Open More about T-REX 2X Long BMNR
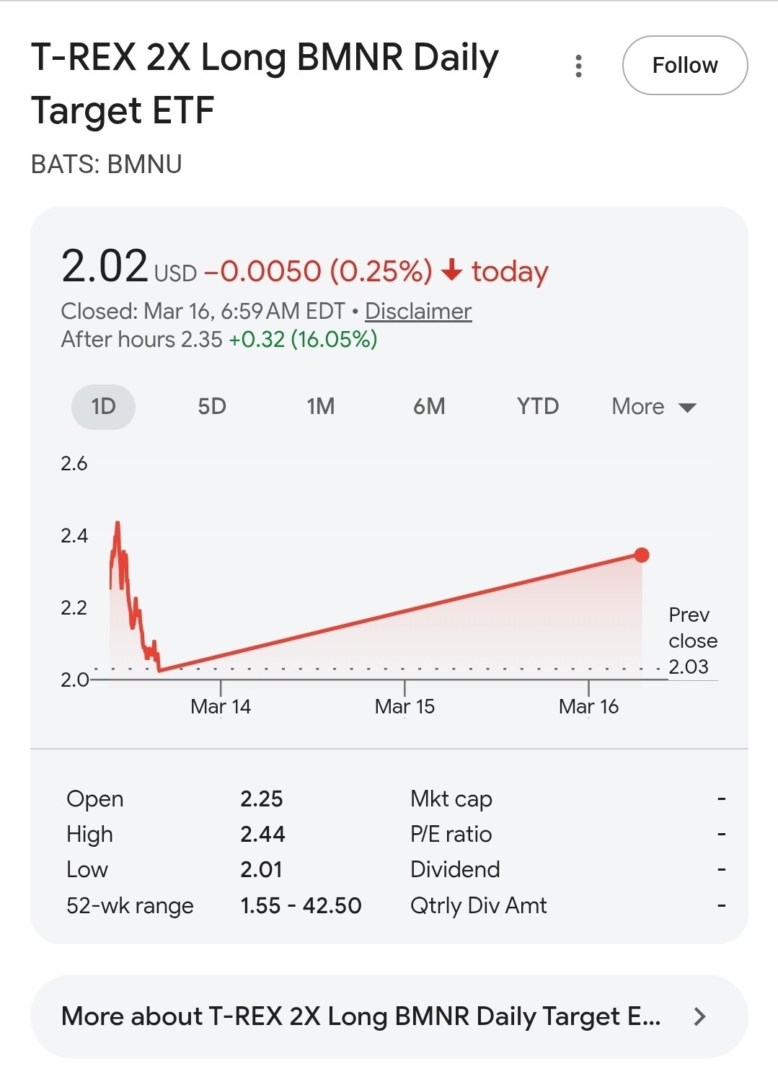Screen dimensions: 778x1082 (361, 1016)
